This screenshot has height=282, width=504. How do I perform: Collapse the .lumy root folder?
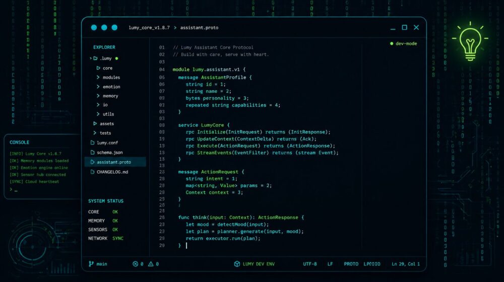(91, 58)
